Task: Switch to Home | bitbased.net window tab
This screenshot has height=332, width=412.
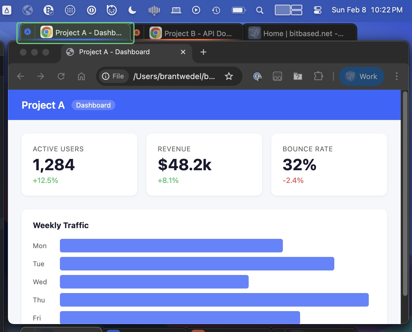Action: coord(300,33)
